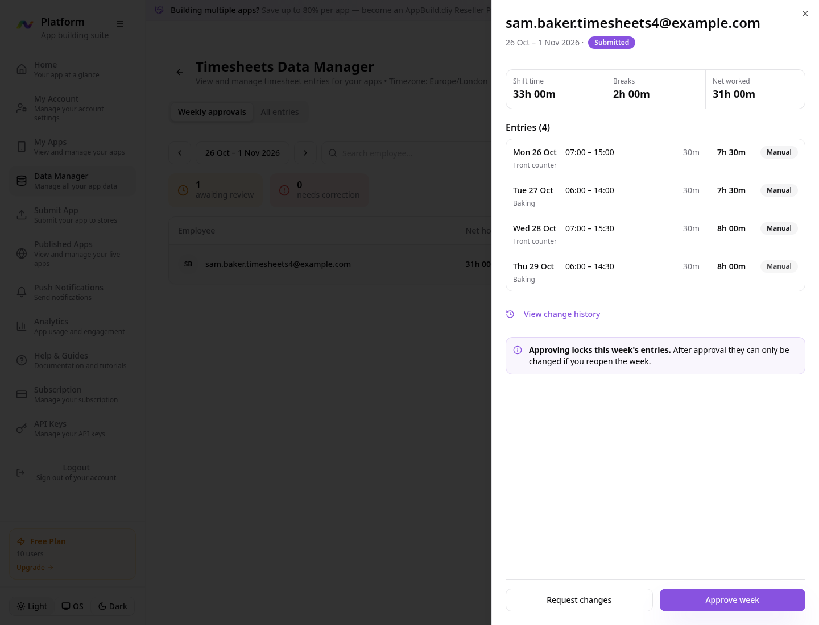Go back with the arrow beside Timesheets title
819x625 pixels.
(180, 72)
